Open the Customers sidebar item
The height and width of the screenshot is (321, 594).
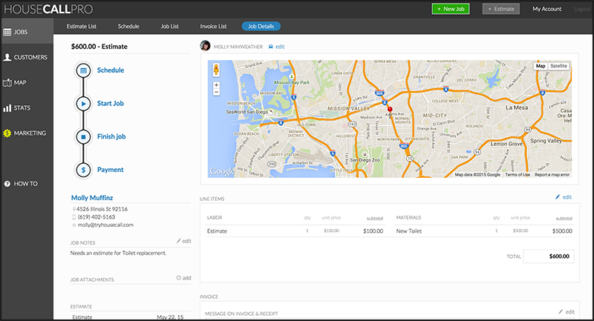[x=27, y=58]
